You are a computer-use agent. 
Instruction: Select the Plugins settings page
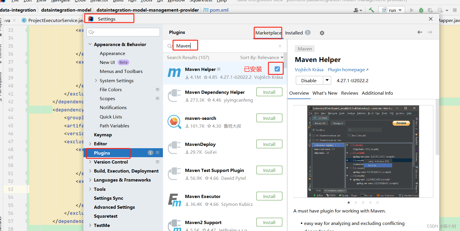[123, 153]
